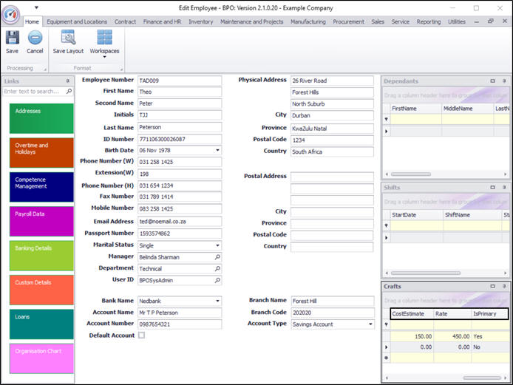
Task: Open the Payroll Data link tile
Action: coord(41,221)
